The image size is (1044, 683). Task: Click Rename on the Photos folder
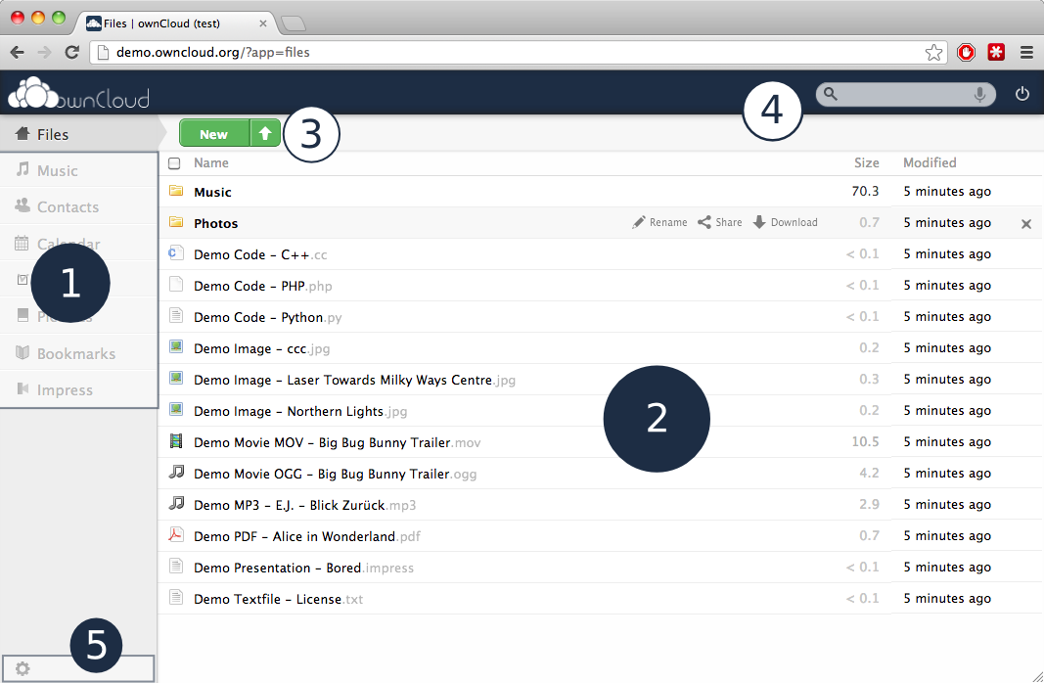(659, 223)
